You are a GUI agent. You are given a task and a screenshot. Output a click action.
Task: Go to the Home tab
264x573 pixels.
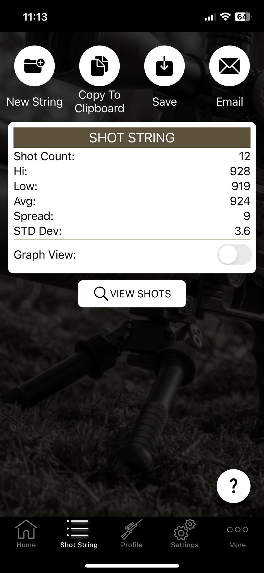(x=26, y=534)
